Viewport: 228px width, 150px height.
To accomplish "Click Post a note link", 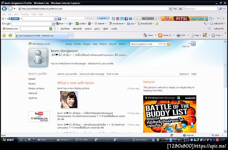I will 112,74.
